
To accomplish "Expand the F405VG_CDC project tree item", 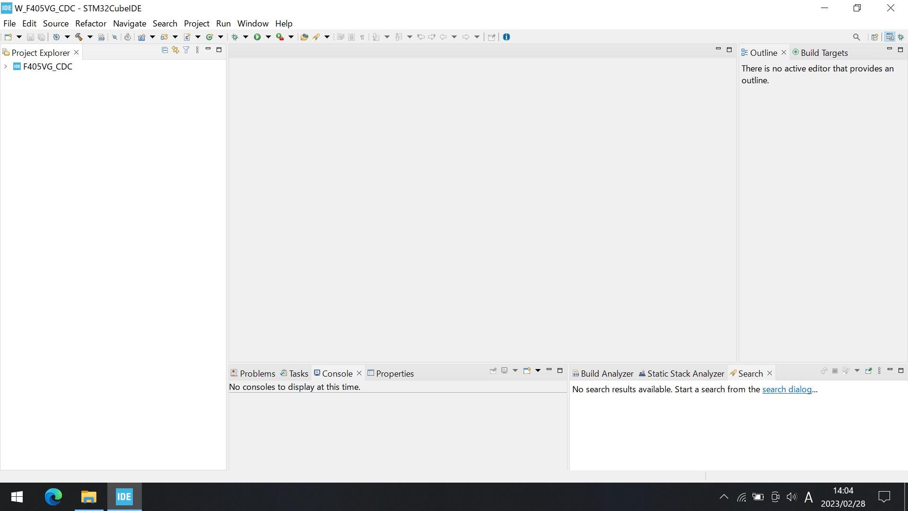I will pos(6,66).
